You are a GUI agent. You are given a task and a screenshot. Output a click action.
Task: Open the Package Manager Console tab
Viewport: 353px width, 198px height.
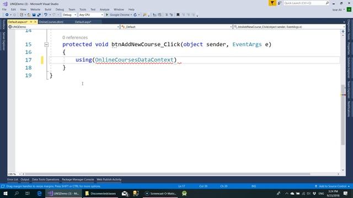point(78,179)
